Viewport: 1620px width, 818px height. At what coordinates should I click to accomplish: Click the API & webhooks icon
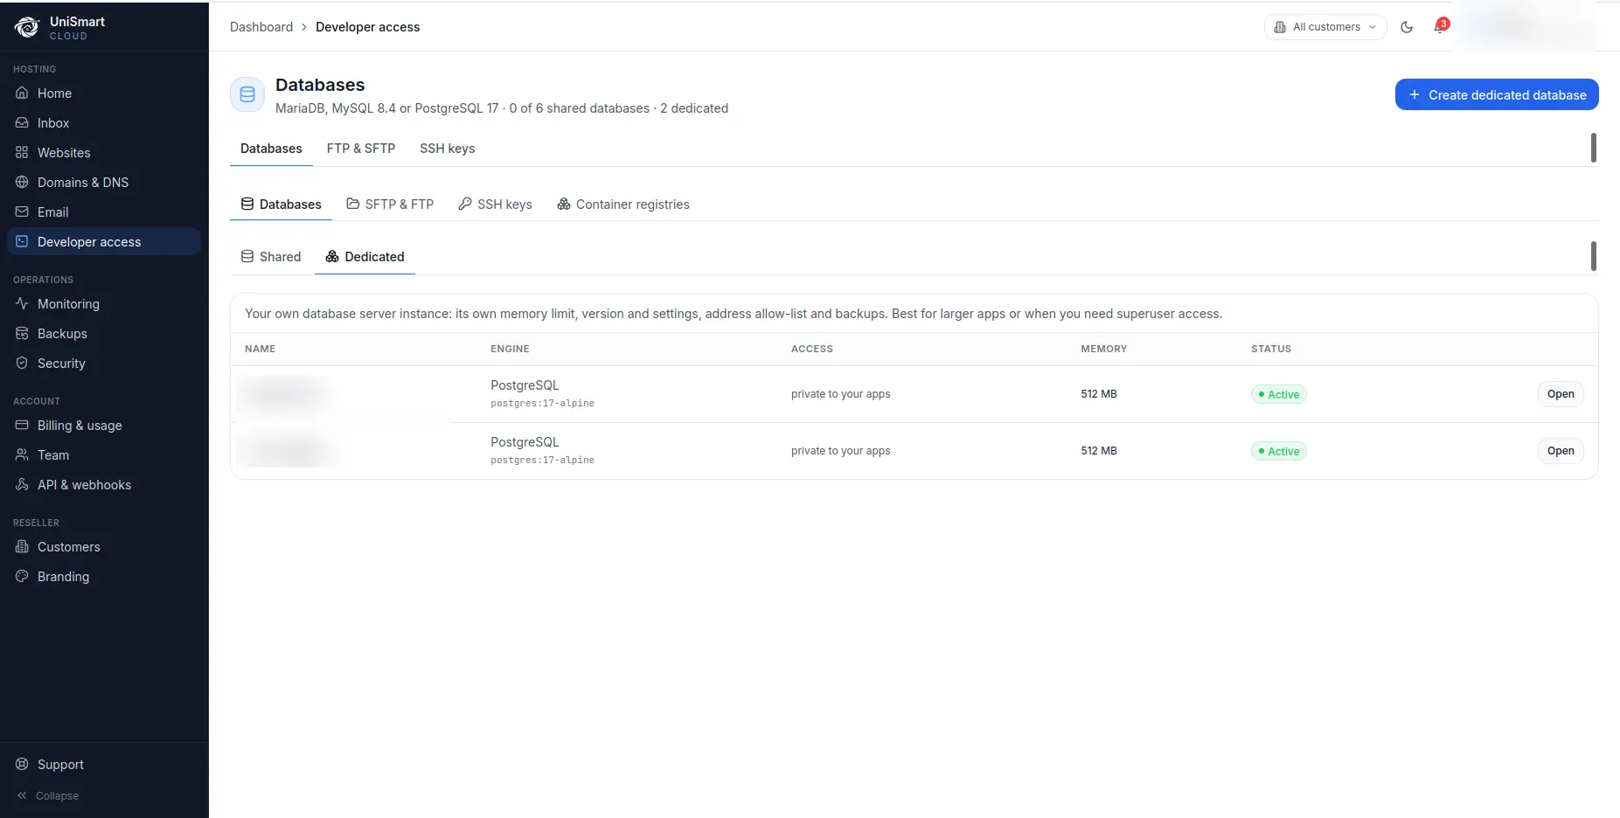tap(22, 484)
